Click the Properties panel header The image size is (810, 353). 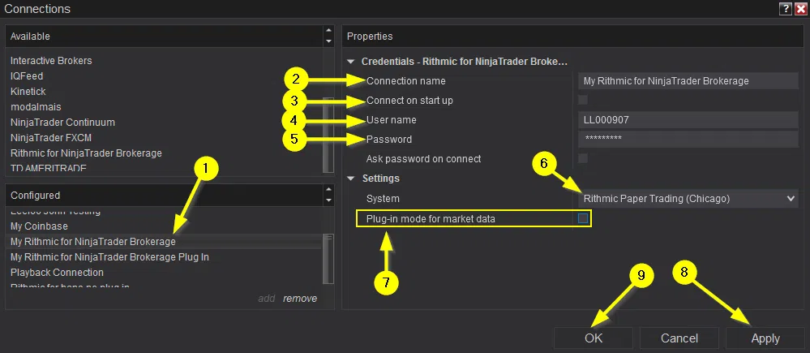pyautogui.click(x=573, y=37)
